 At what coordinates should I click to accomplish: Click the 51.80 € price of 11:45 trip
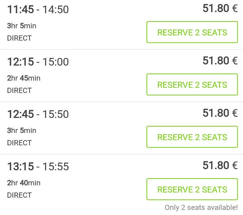coord(220,8)
